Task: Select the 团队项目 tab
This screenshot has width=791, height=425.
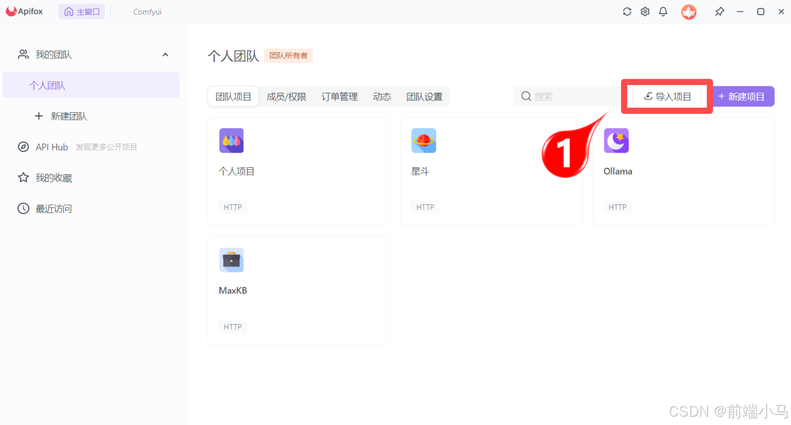Action: (233, 97)
